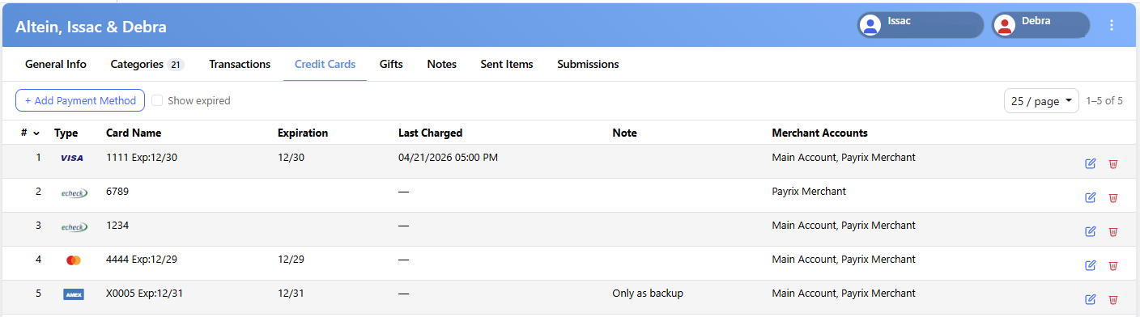Click the 'Altein, Issac & Debra' title
This screenshot has height=317, width=1140.
tap(91, 27)
